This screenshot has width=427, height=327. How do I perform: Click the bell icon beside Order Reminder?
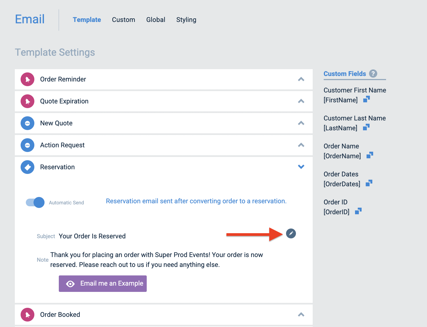click(27, 79)
